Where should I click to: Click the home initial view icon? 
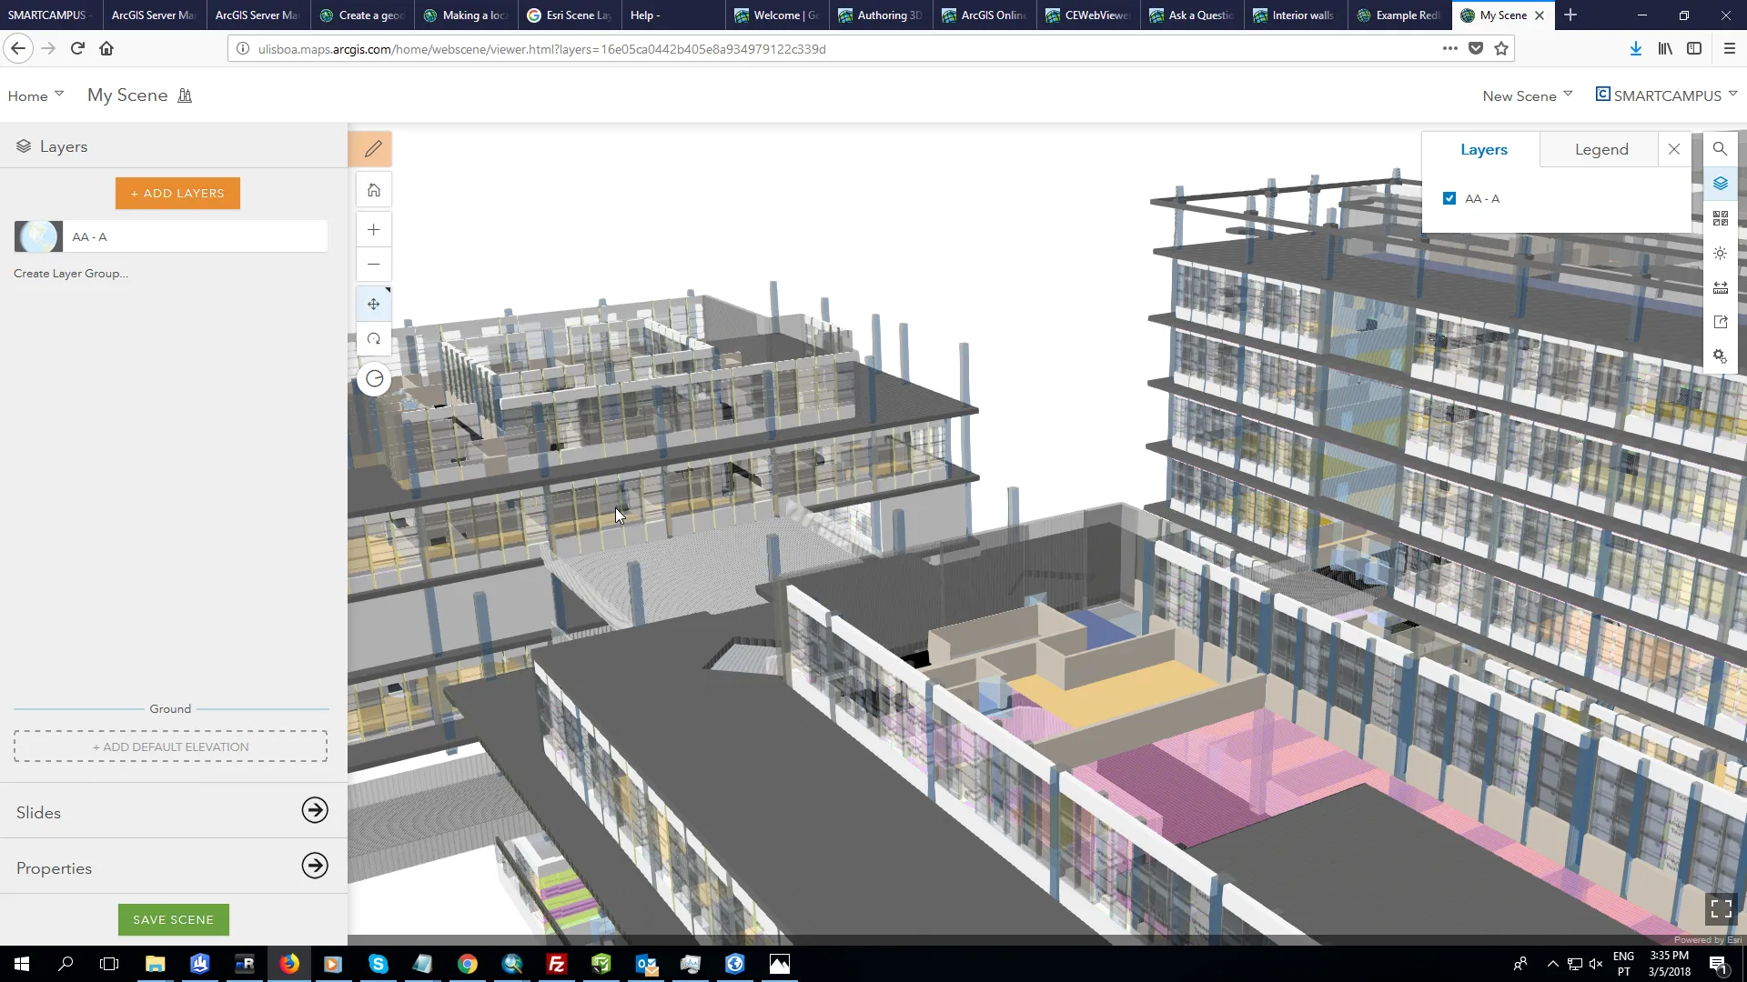click(x=373, y=190)
